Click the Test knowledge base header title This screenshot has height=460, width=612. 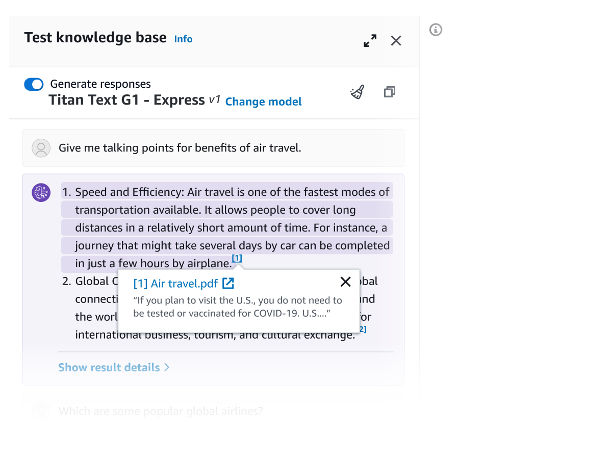pos(95,37)
